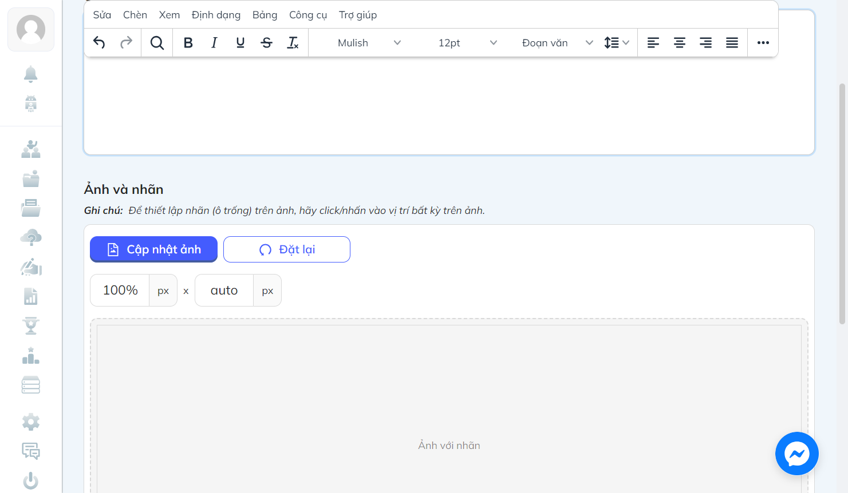The width and height of the screenshot is (848, 493).
Task: Open the Messenger chat bubble
Action: 797,454
